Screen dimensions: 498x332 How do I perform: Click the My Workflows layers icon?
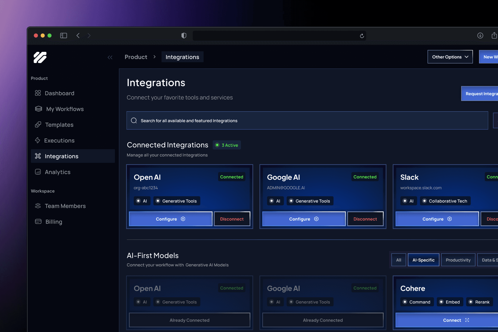38,109
